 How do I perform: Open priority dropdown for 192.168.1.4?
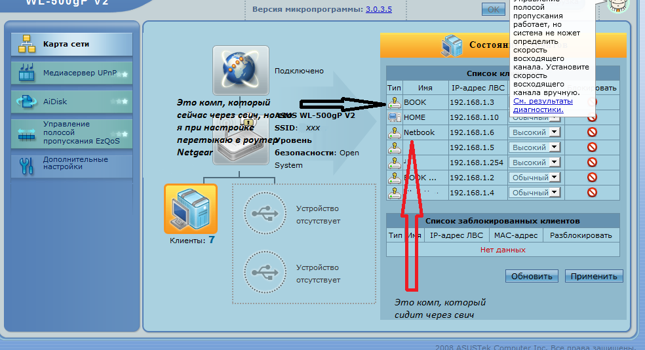point(534,193)
